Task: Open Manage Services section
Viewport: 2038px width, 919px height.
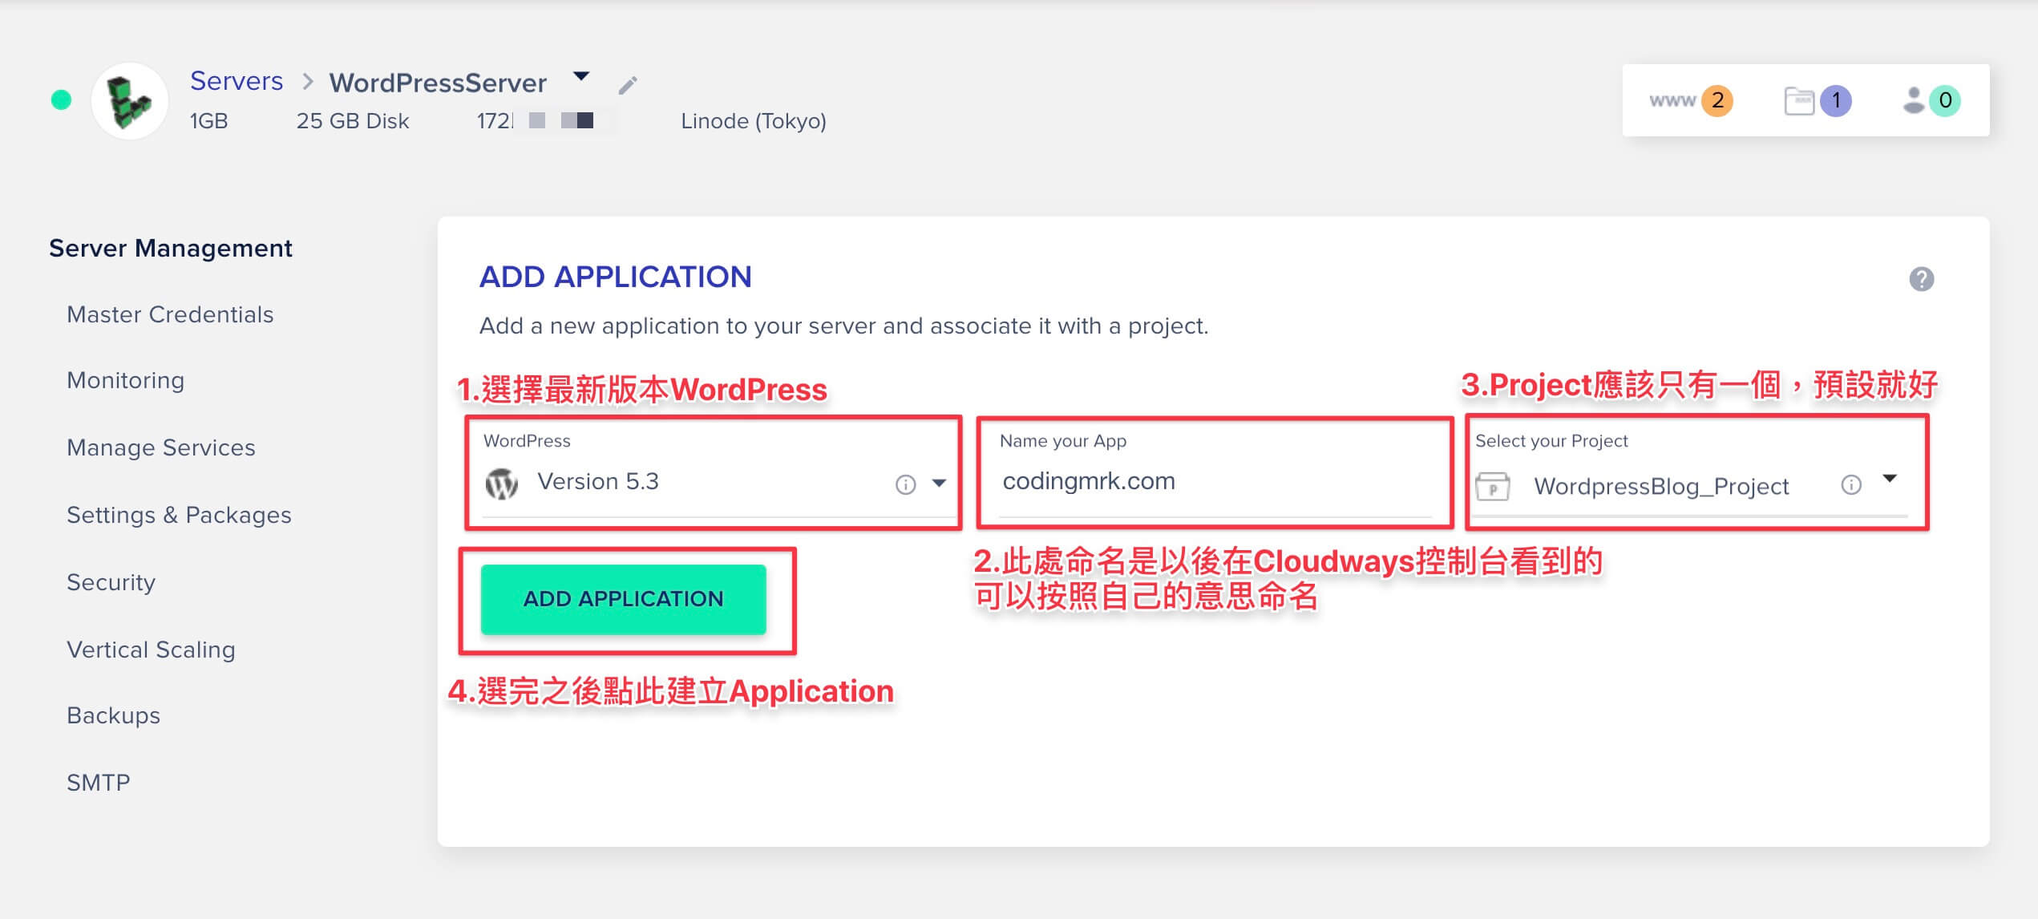Action: [x=161, y=447]
